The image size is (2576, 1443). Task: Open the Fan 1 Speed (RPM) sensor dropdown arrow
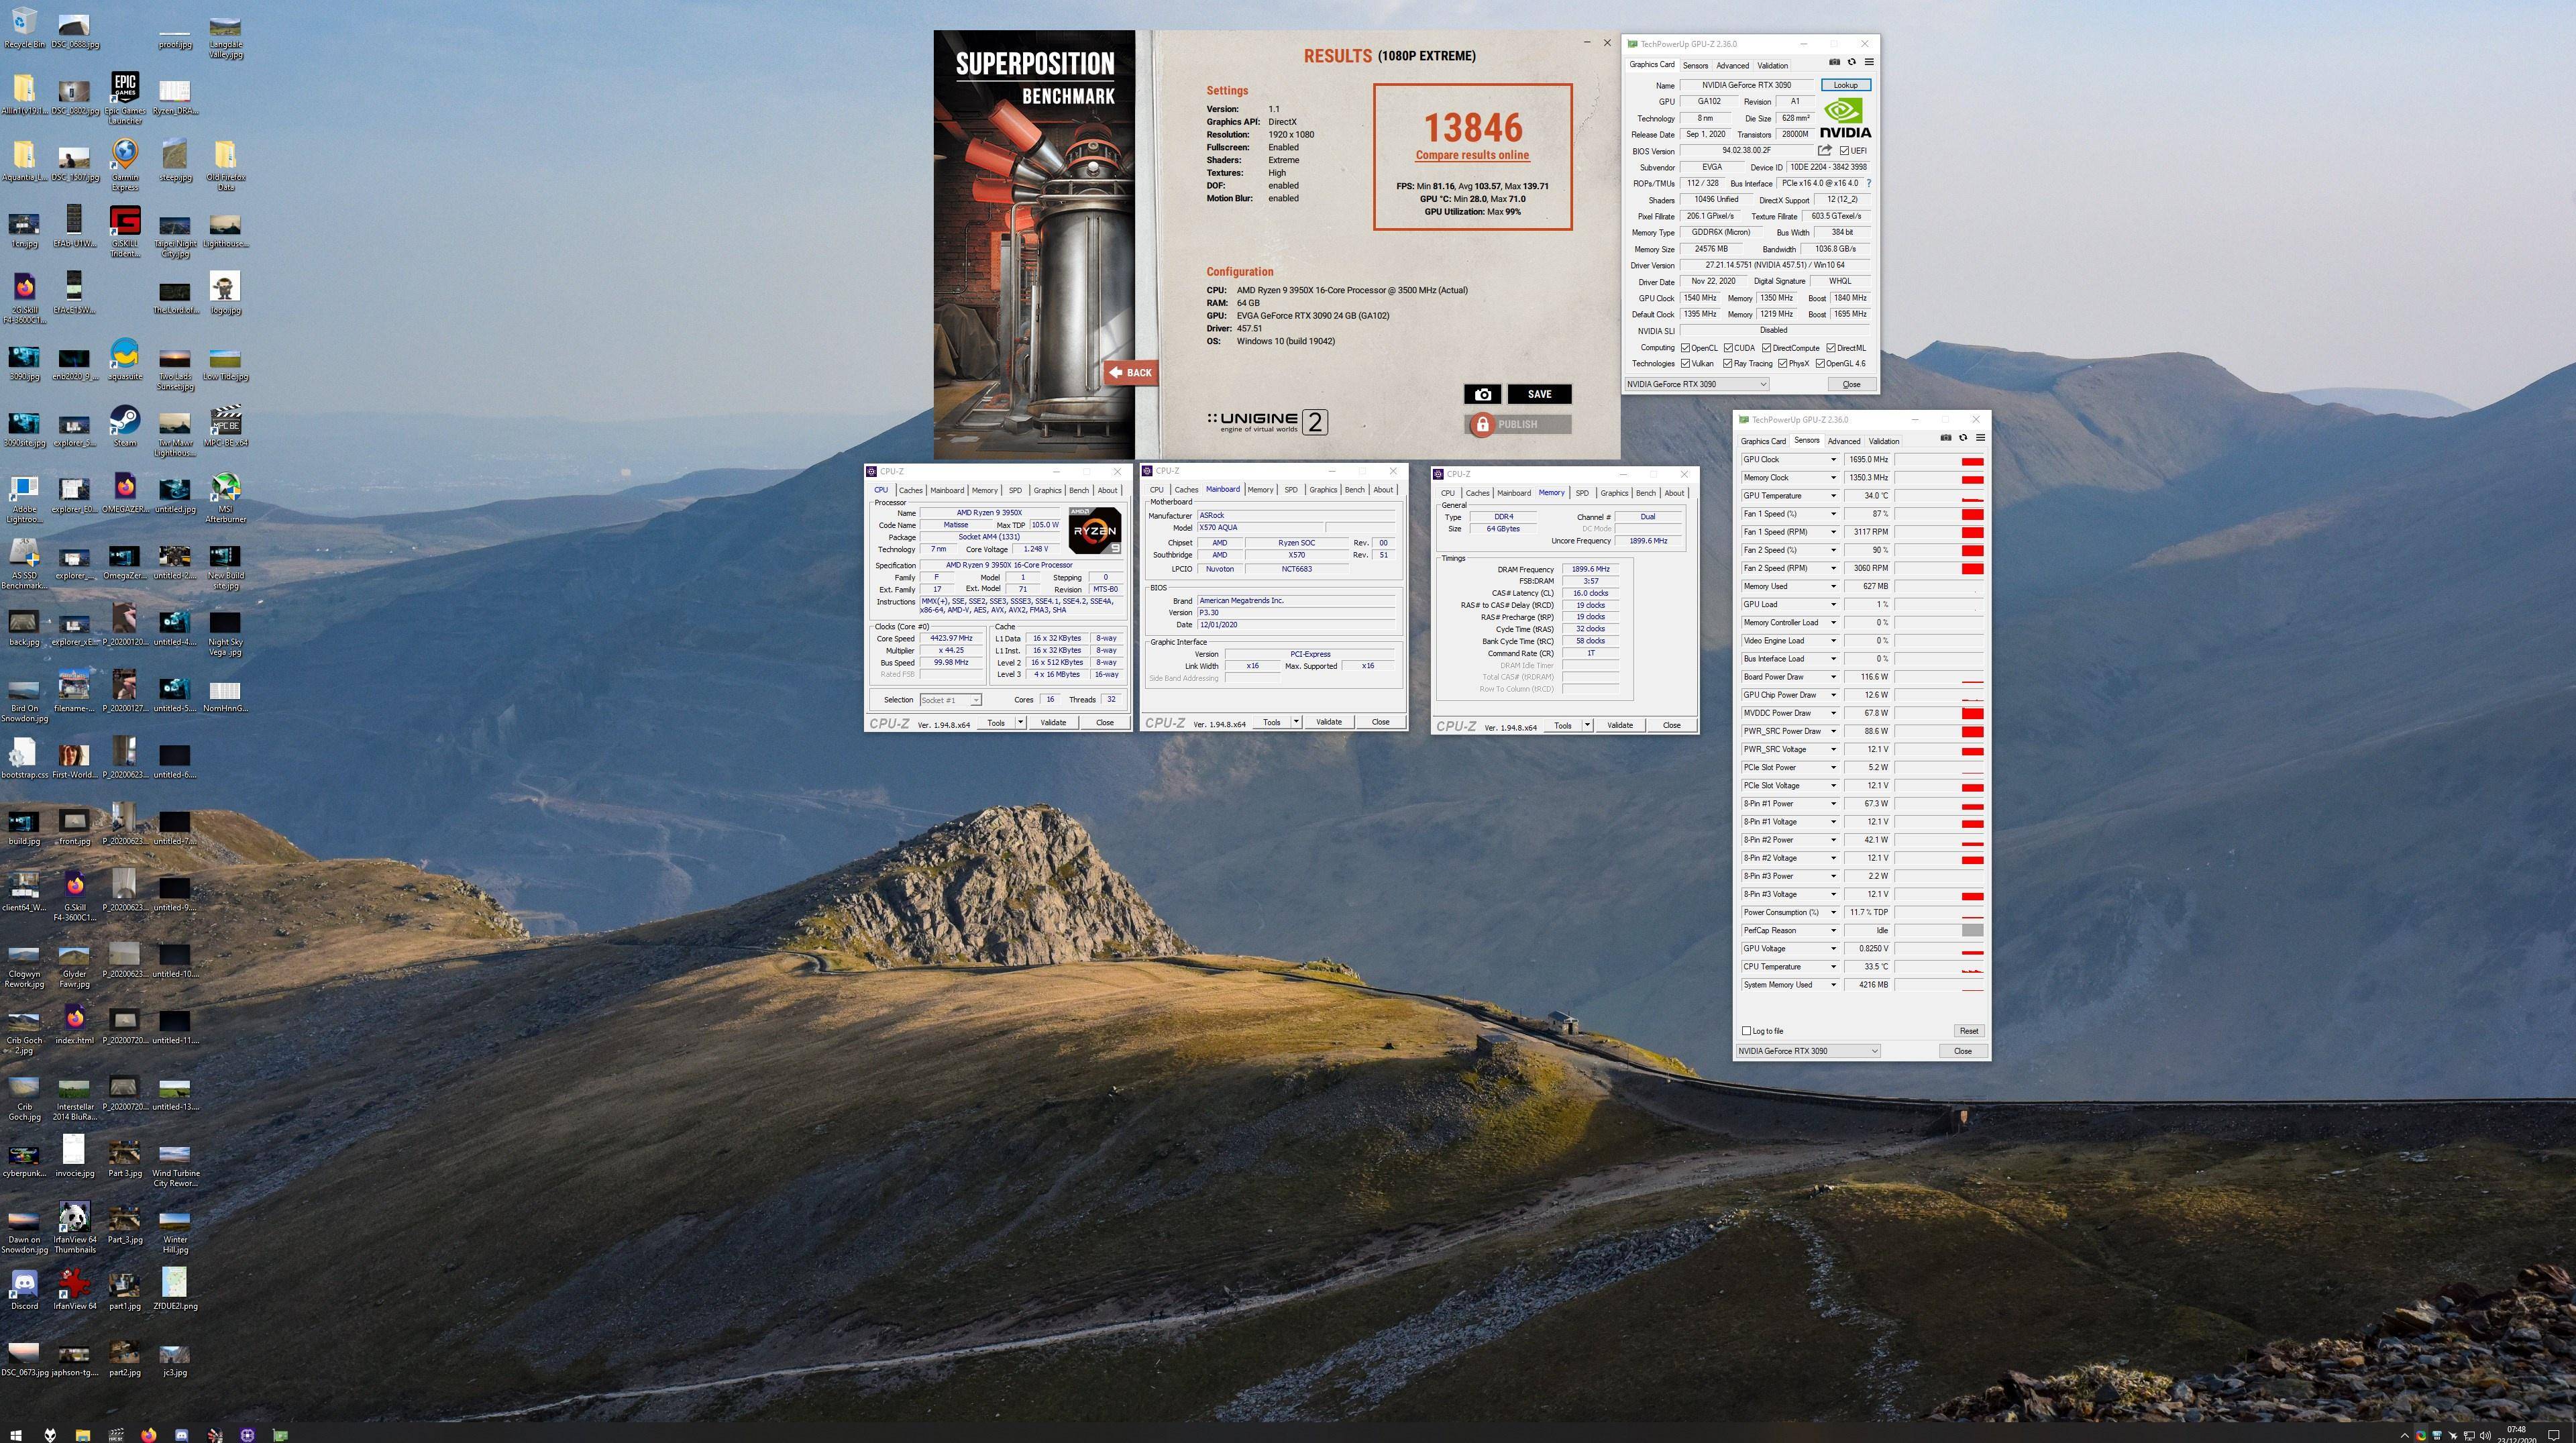tap(1833, 532)
